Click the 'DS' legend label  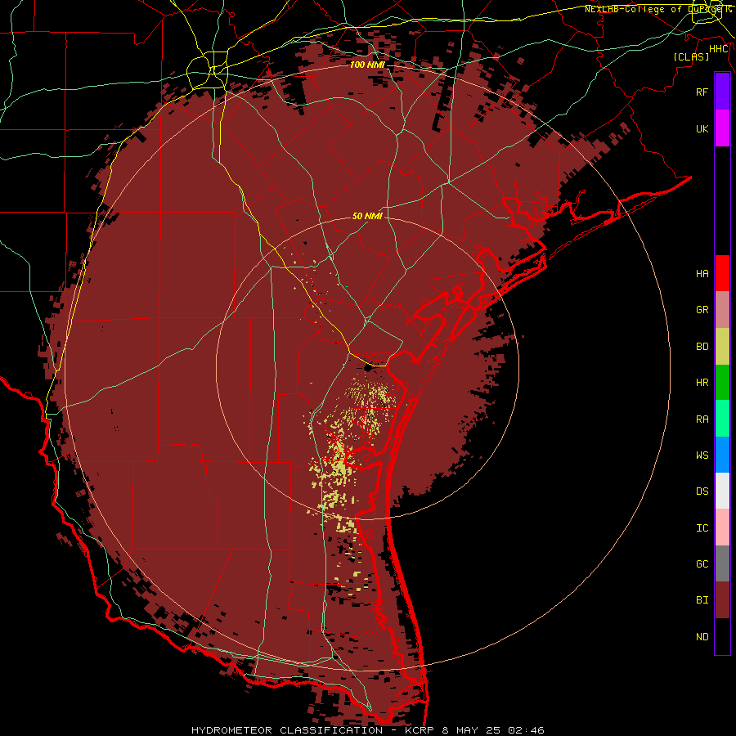click(x=702, y=491)
